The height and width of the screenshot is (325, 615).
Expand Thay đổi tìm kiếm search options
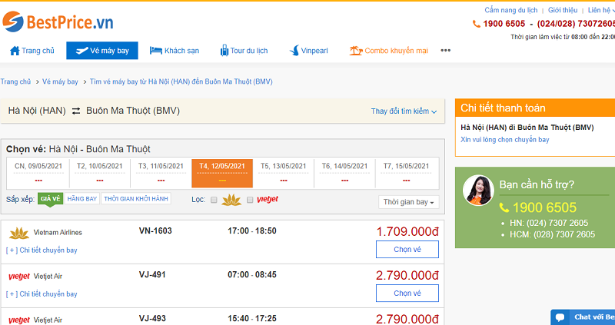(x=404, y=111)
